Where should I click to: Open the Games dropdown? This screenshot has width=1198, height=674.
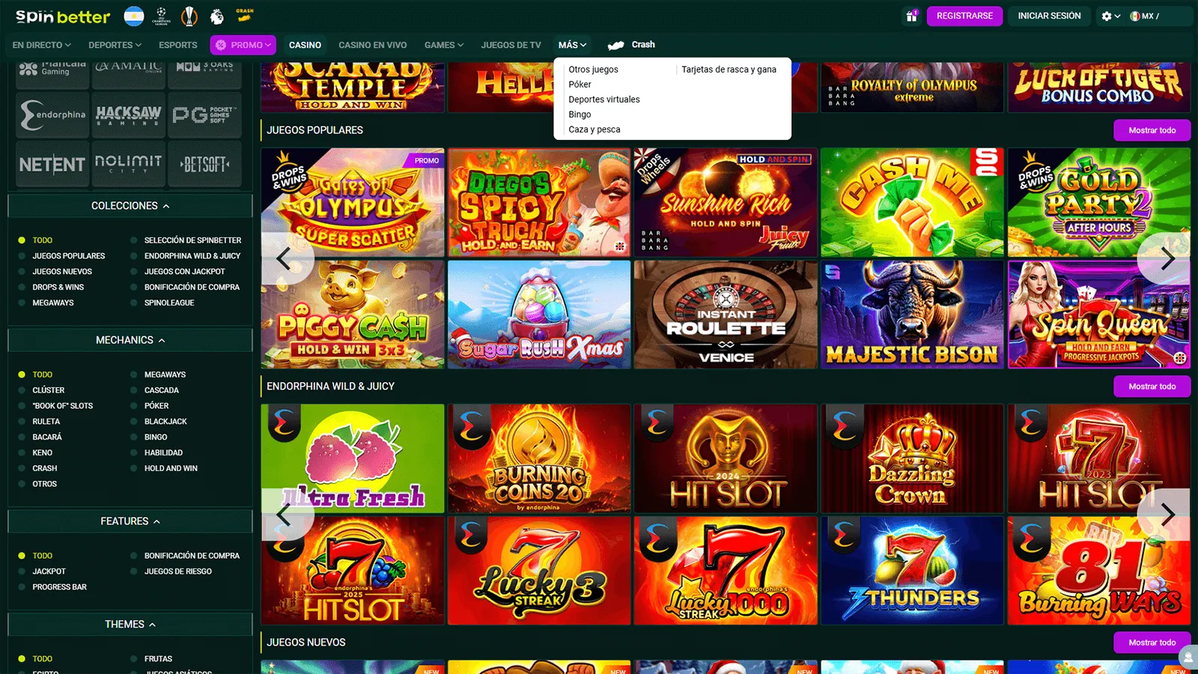tap(444, 45)
